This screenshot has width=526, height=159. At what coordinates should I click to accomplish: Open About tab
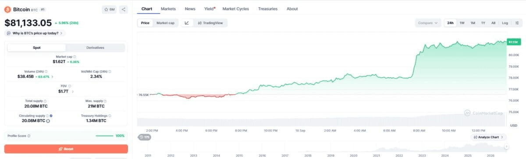click(292, 9)
